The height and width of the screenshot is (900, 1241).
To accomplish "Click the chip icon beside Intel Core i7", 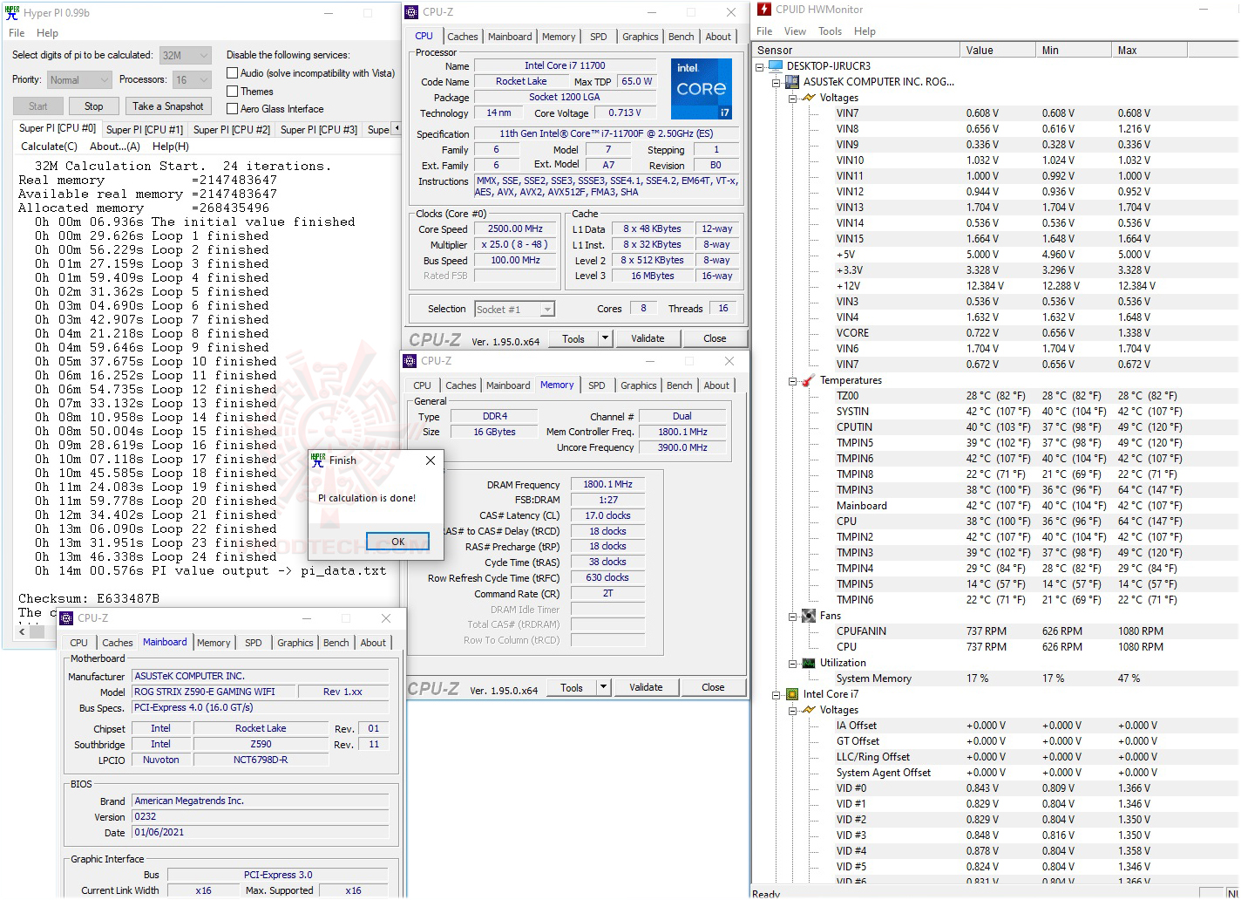I will (792, 694).
